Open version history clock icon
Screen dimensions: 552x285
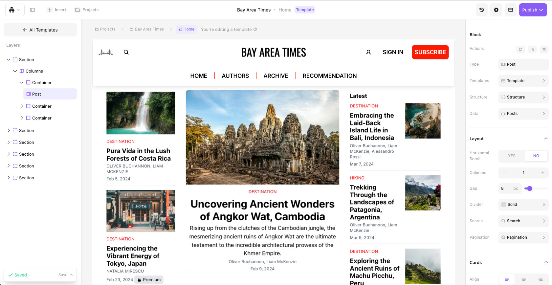(482, 10)
